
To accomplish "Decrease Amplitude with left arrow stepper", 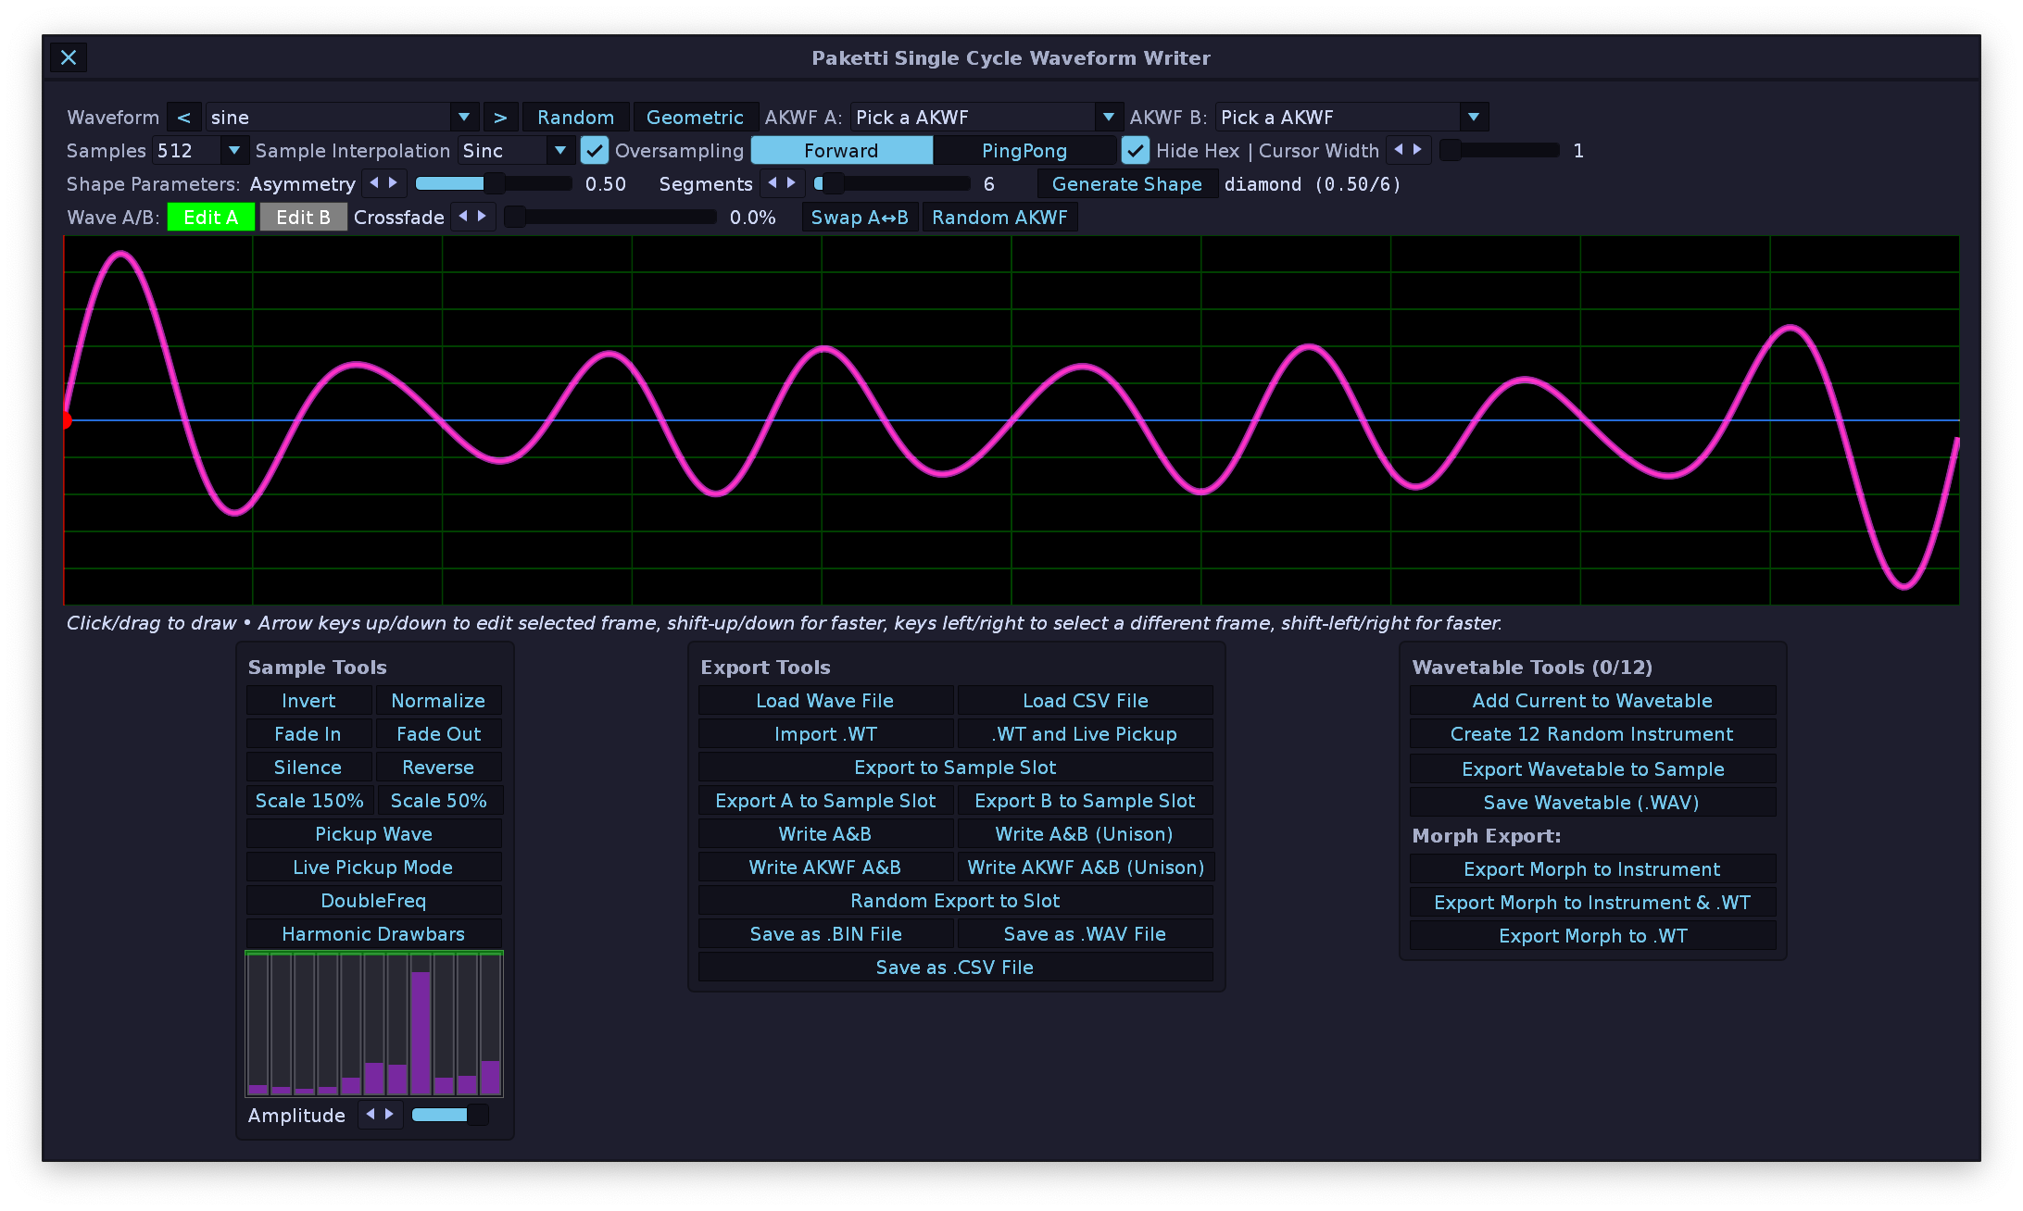I will [371, 1115].
